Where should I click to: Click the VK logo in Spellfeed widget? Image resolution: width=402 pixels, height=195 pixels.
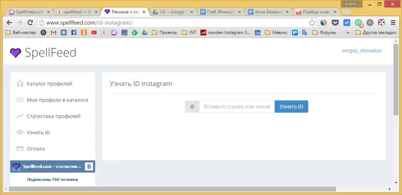pyautogui.click(x=89, y=167)
